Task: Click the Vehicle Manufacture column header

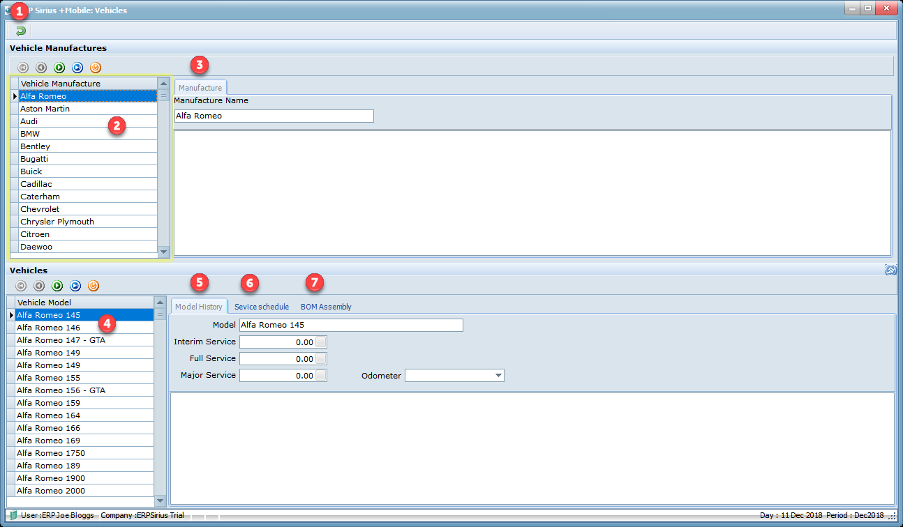Action: 88,84
